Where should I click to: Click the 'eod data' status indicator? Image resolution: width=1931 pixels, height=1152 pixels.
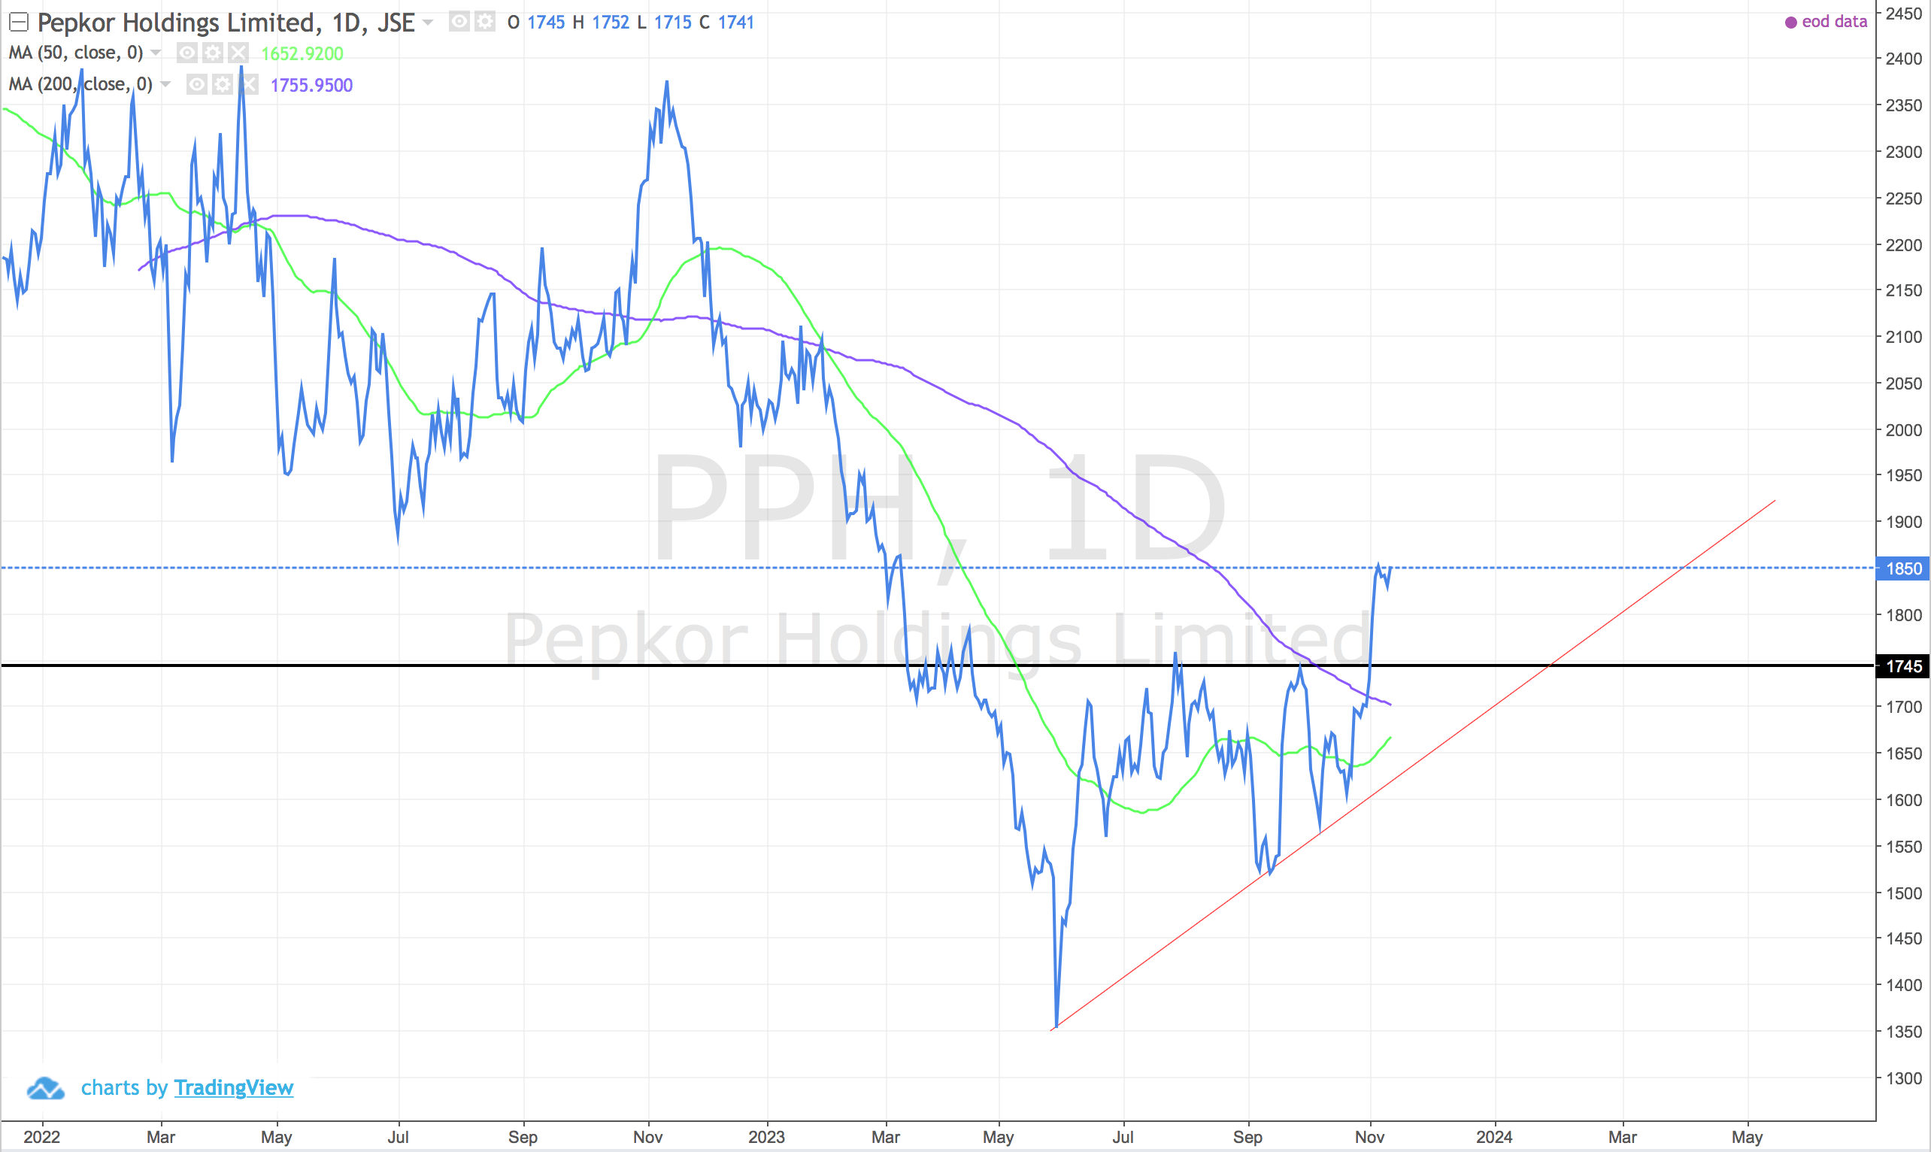tap(1826, 22)
